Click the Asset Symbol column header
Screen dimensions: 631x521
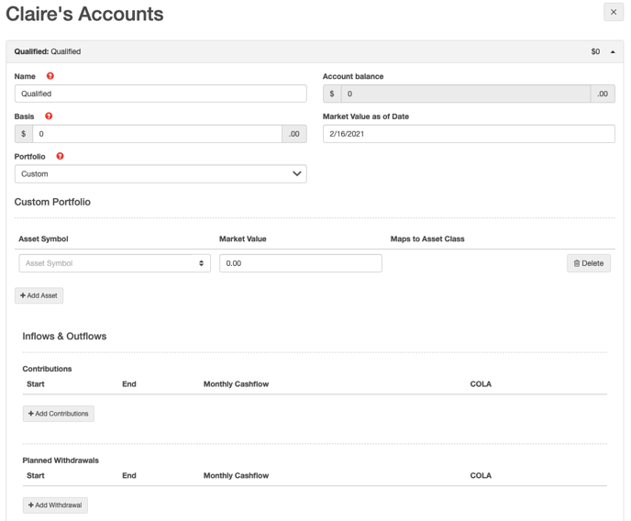click(43, 239)
